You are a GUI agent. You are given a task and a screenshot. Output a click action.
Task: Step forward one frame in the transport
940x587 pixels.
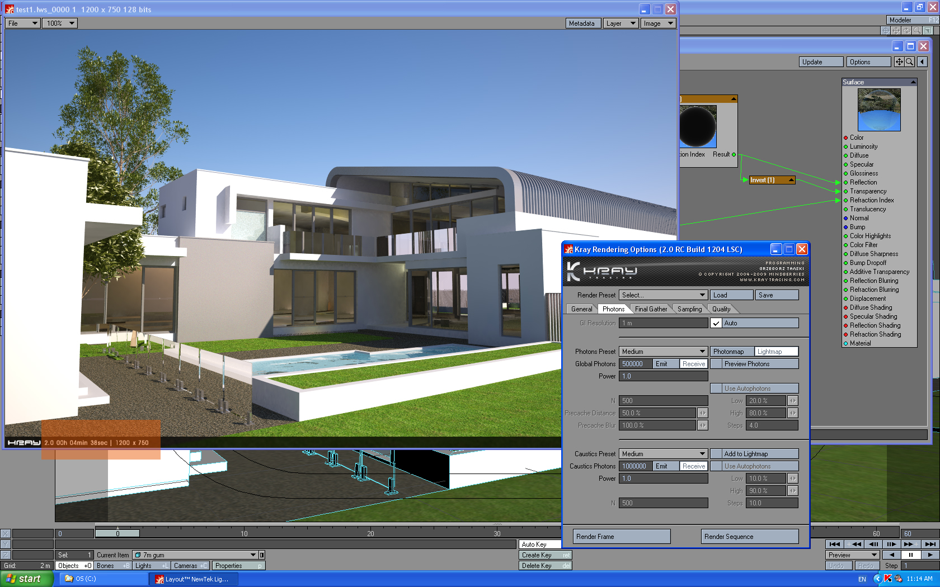tap(891, 544)
